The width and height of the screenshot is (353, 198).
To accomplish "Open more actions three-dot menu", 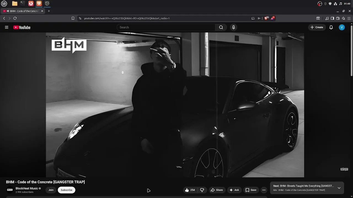I will 264,190.
